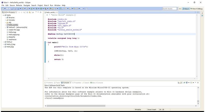The height and width of the screenshot is (112, 205).
Task: Switch to Nios II Debug perspective
Action: point(196,9)
